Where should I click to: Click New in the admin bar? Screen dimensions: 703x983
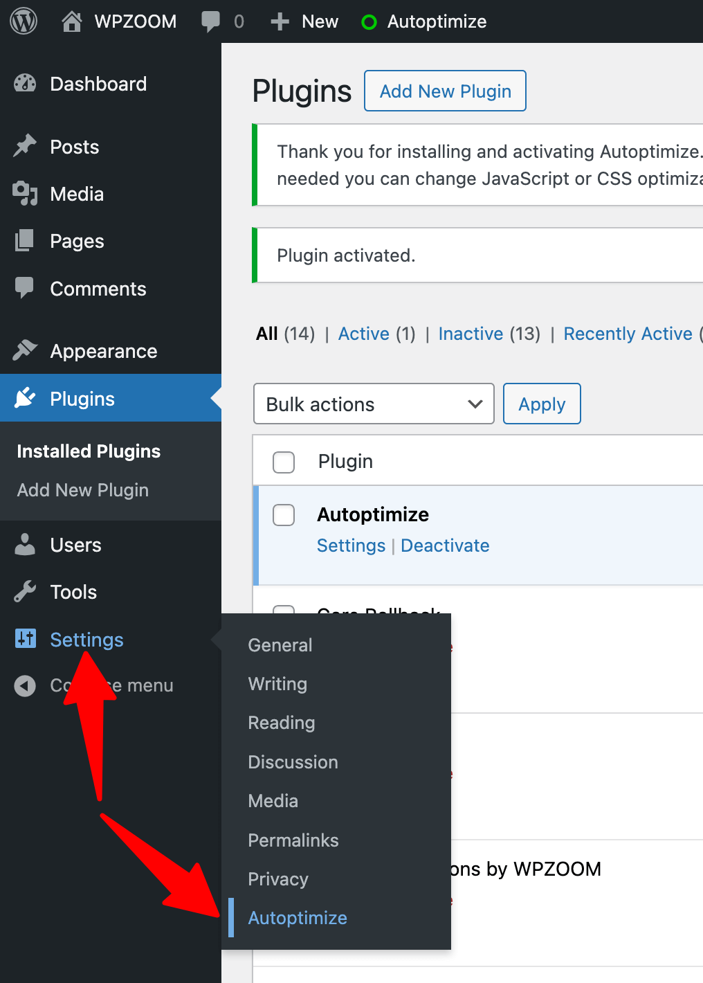[320, 21]
